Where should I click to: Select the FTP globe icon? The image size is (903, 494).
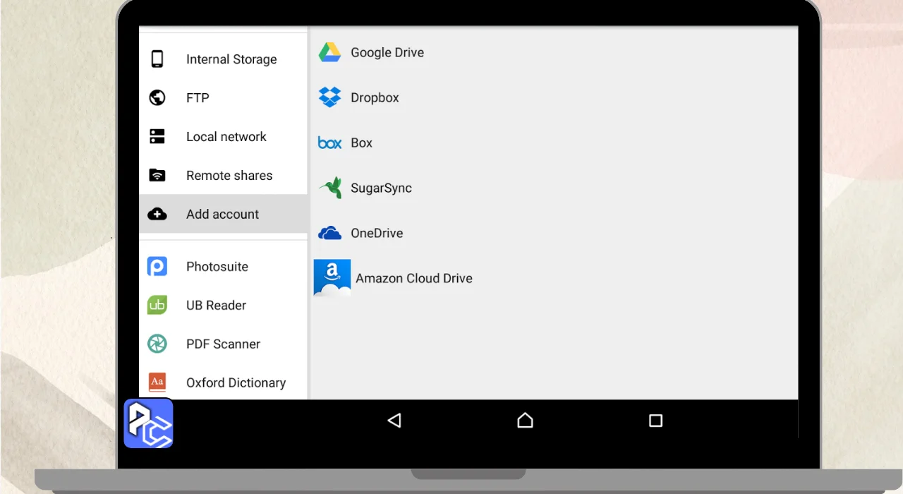(157, 98)
